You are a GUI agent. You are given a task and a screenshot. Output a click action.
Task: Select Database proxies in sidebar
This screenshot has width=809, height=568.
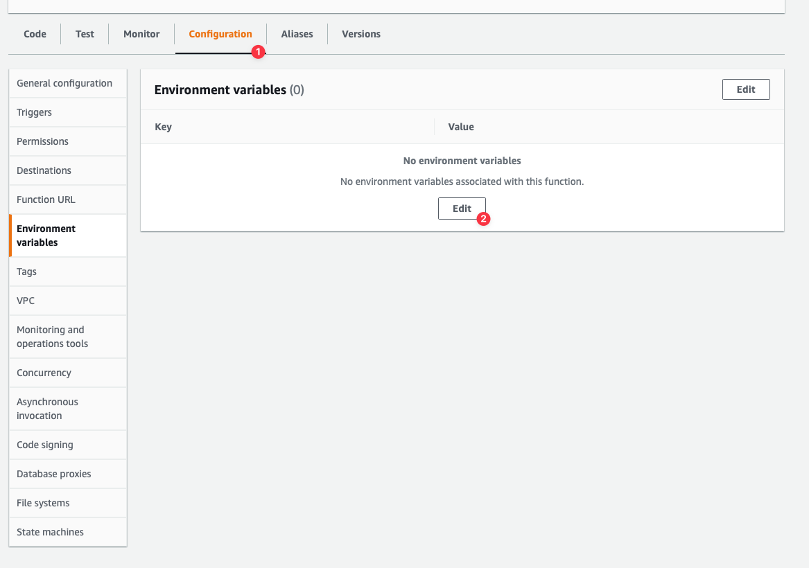click(x=67, y=474)
